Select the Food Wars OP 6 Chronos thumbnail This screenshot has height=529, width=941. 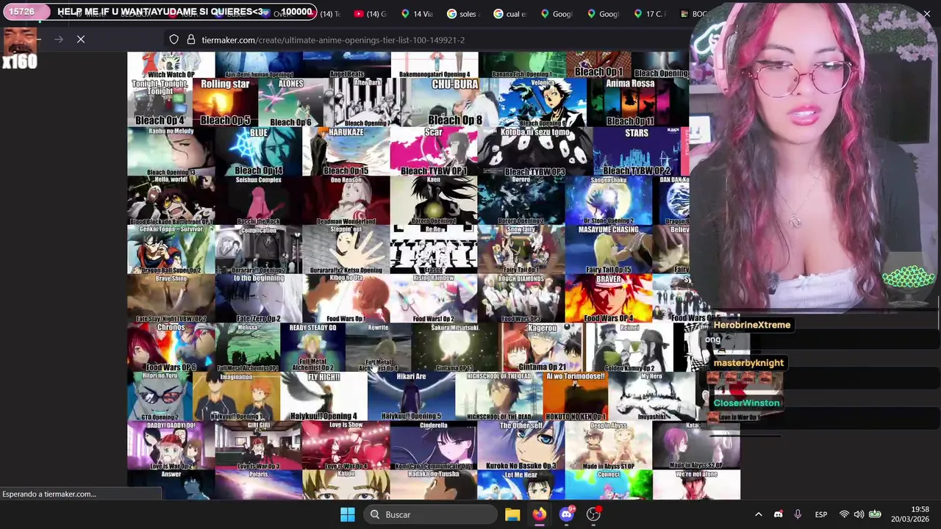[171, 348]
